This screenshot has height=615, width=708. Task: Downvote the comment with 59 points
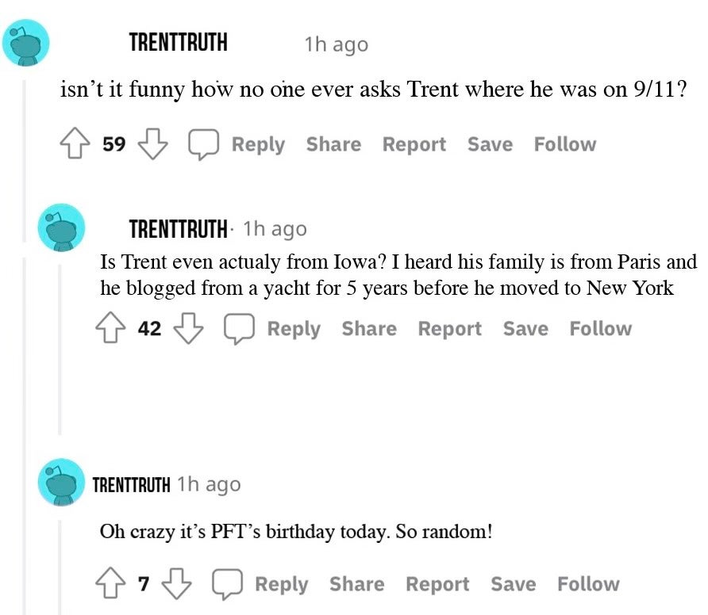(x=152, y=144)
